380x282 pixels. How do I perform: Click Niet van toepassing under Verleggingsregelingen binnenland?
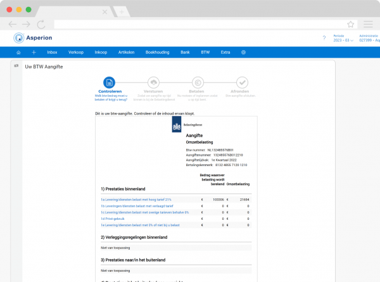point(115,248)
